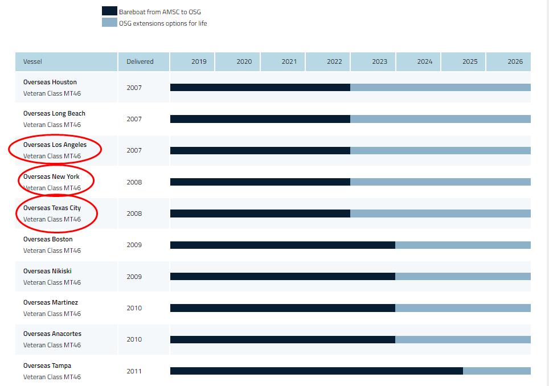Click the 2010 delivery year for Overseas Anacortes

coord(134,339)
